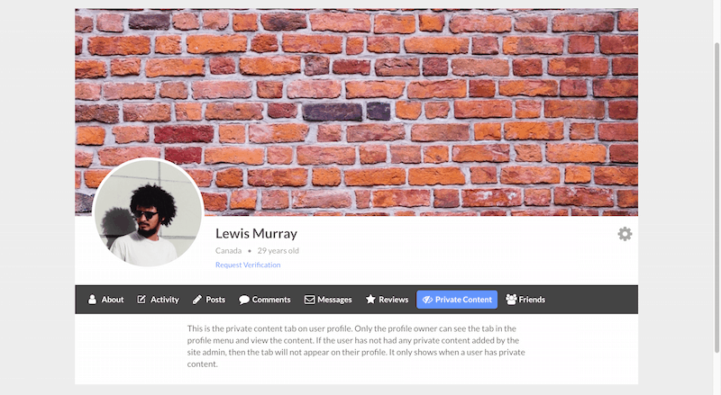Click the page's vertical scrollbar
Screen dimensions: 721x395
716,198
